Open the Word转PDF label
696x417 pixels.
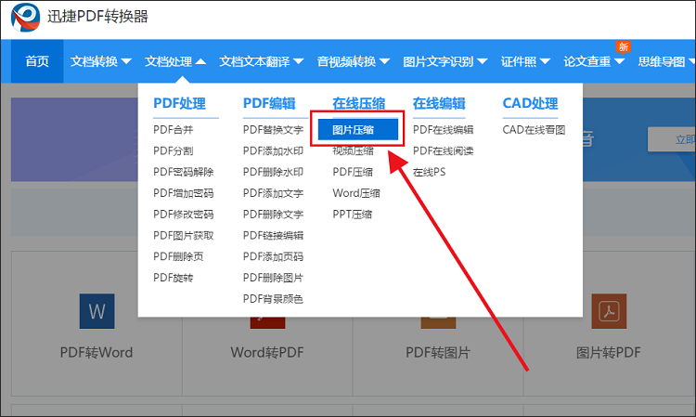tap(267, 353)
